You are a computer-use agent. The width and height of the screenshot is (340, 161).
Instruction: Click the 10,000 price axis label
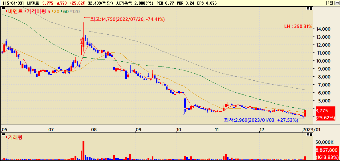[323, 61]
